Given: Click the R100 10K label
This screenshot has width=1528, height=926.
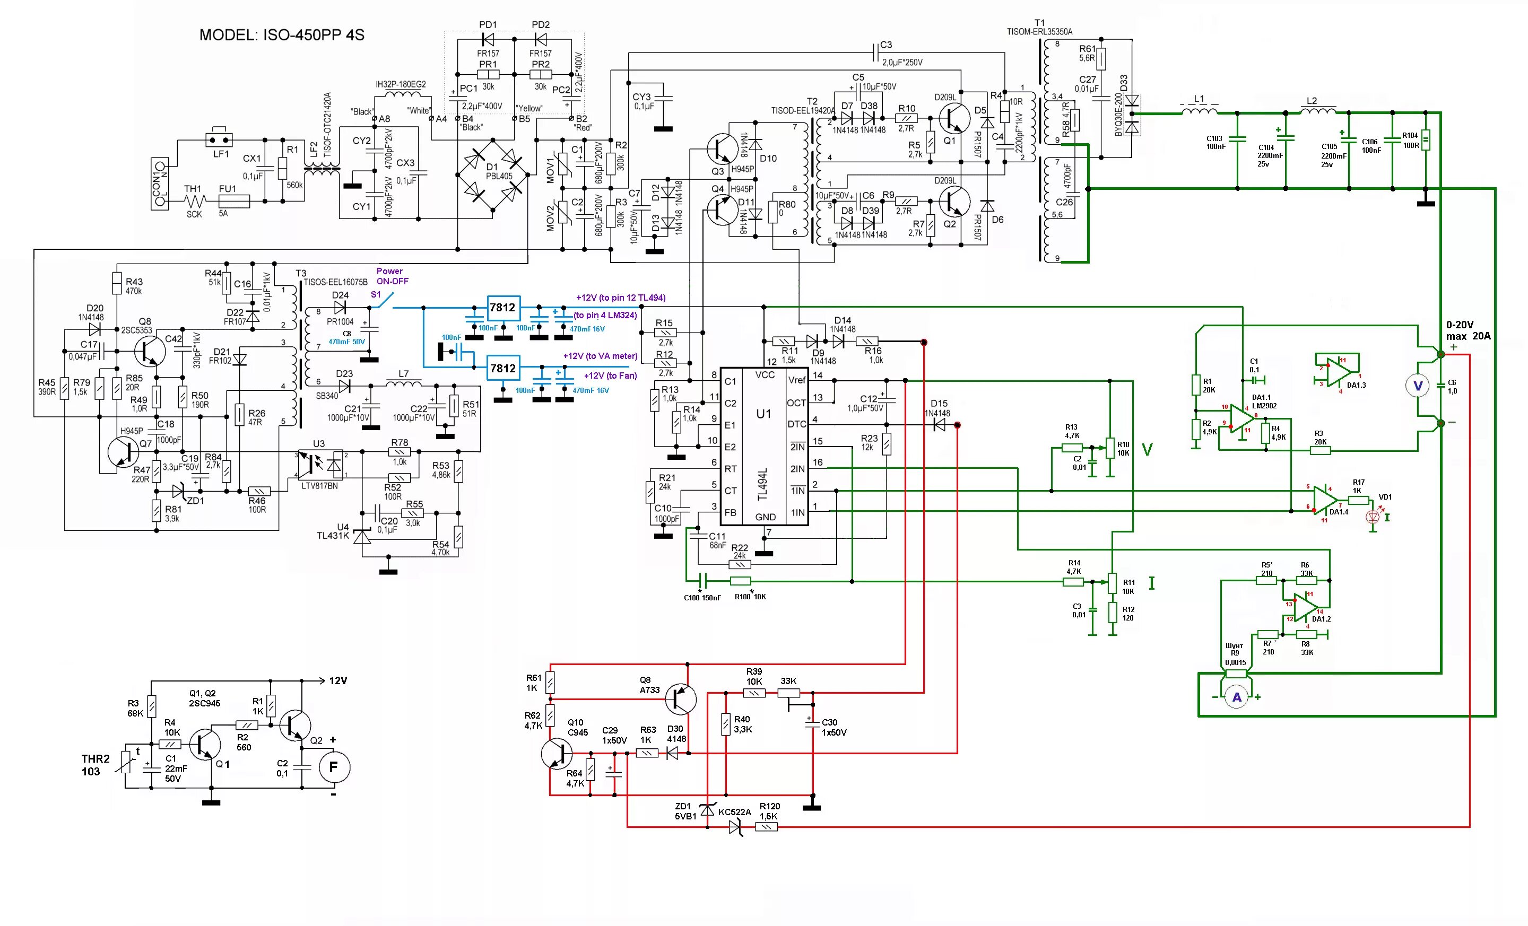Looking at the screenshot, I should tap(750, 597).
